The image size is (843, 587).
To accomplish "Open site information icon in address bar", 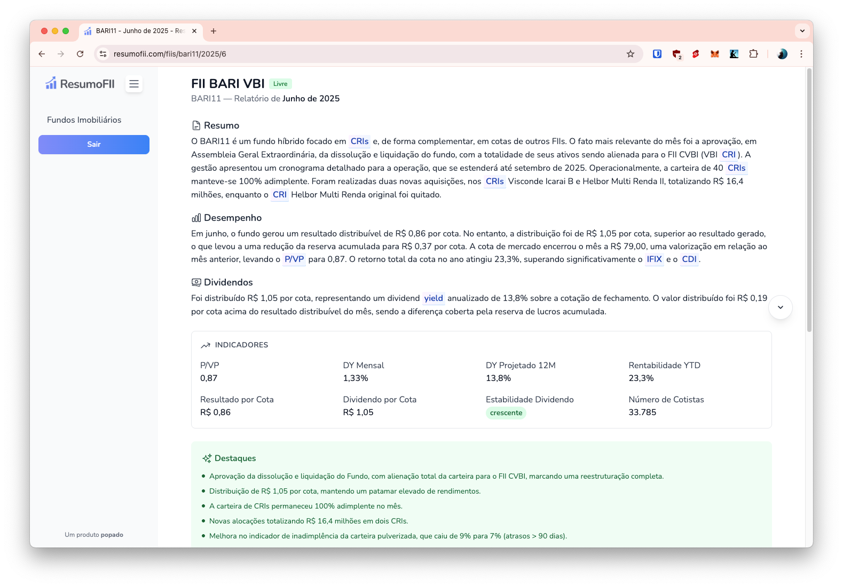I will tap(104, 54).
